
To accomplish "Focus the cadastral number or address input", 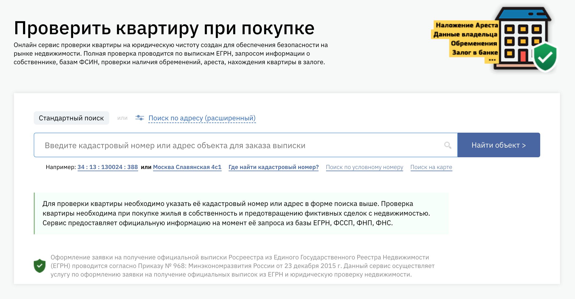I will (x=241, y=145).
